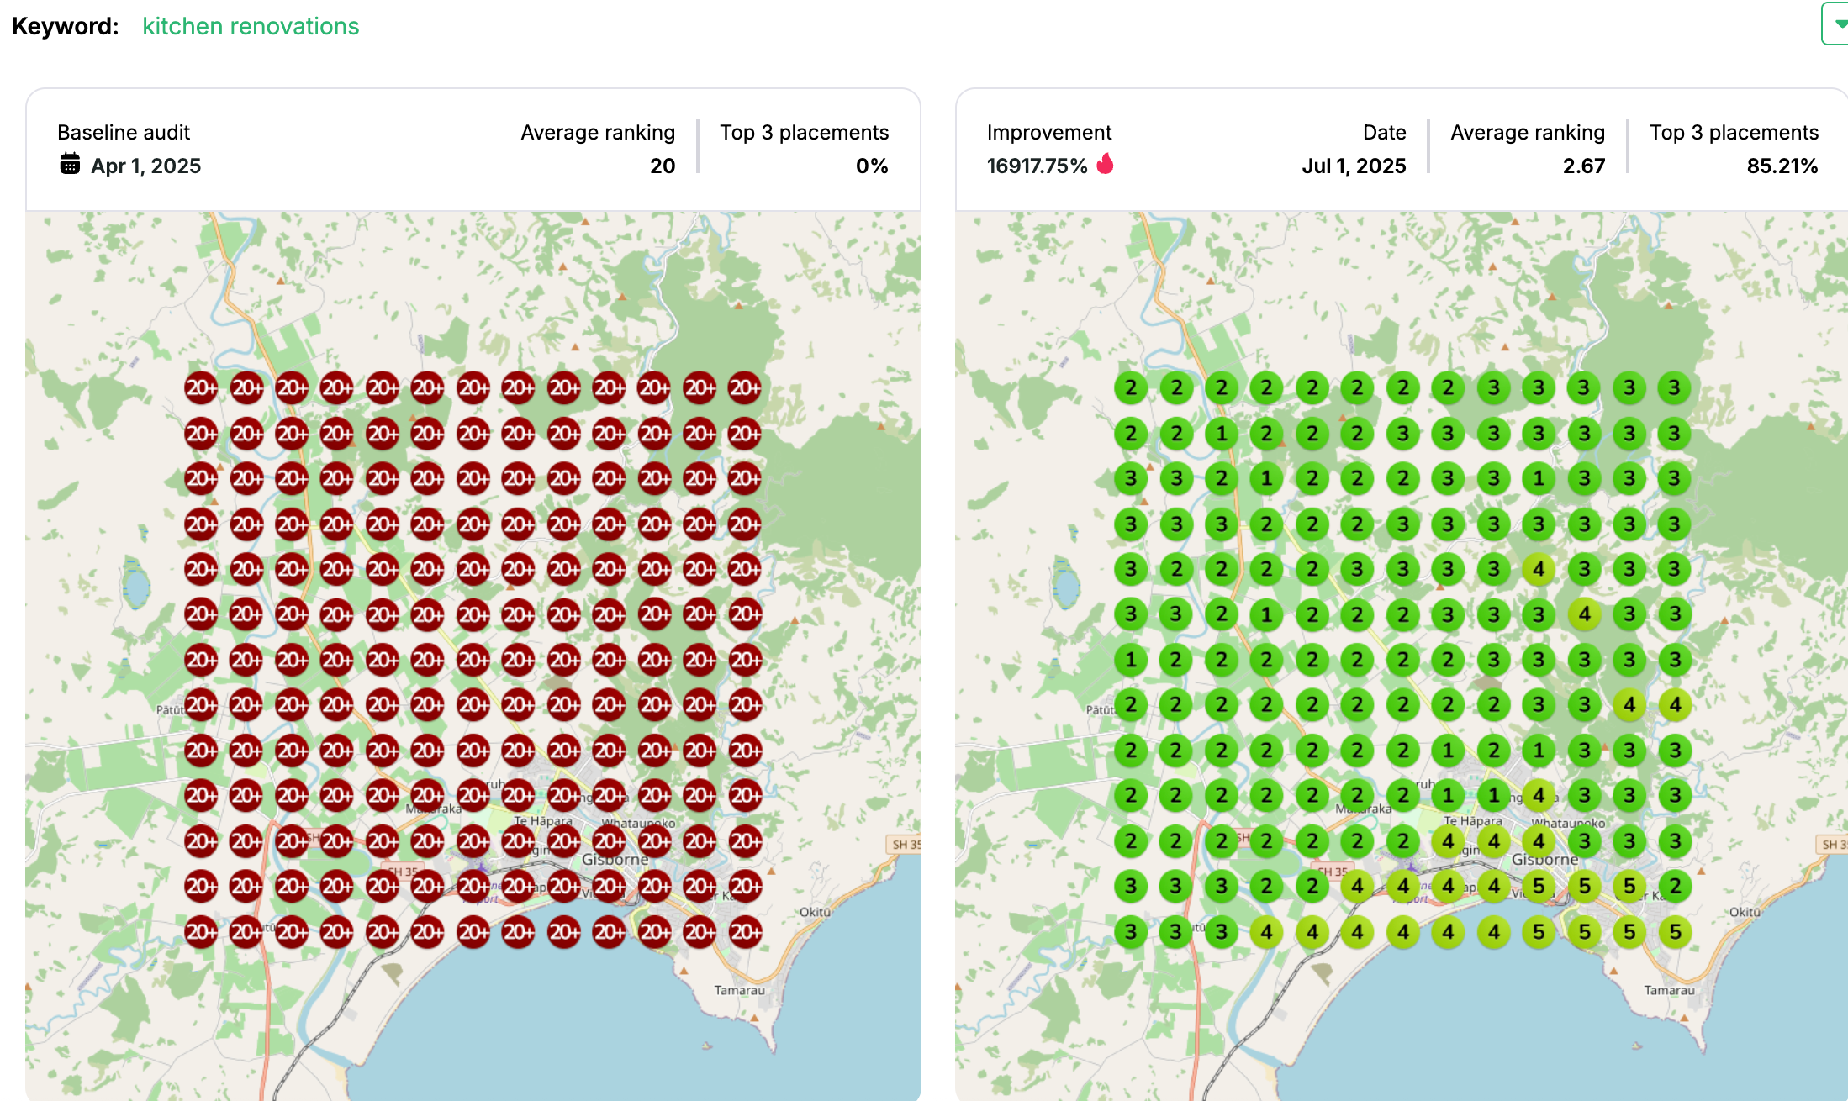Click the 2.67 average ranking value
The height and width of the screenshot is (1101, 1848).
point(1584,166)
